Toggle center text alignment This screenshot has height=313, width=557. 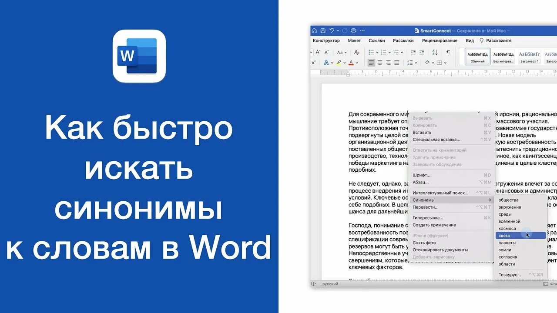(x=380, y=63)
